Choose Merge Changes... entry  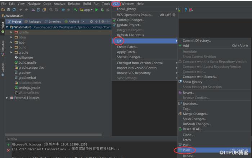pyautogui.click(x=214, y=114)
